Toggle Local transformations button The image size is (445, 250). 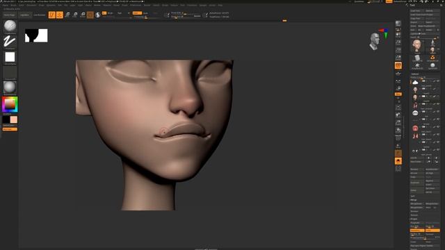398,81
